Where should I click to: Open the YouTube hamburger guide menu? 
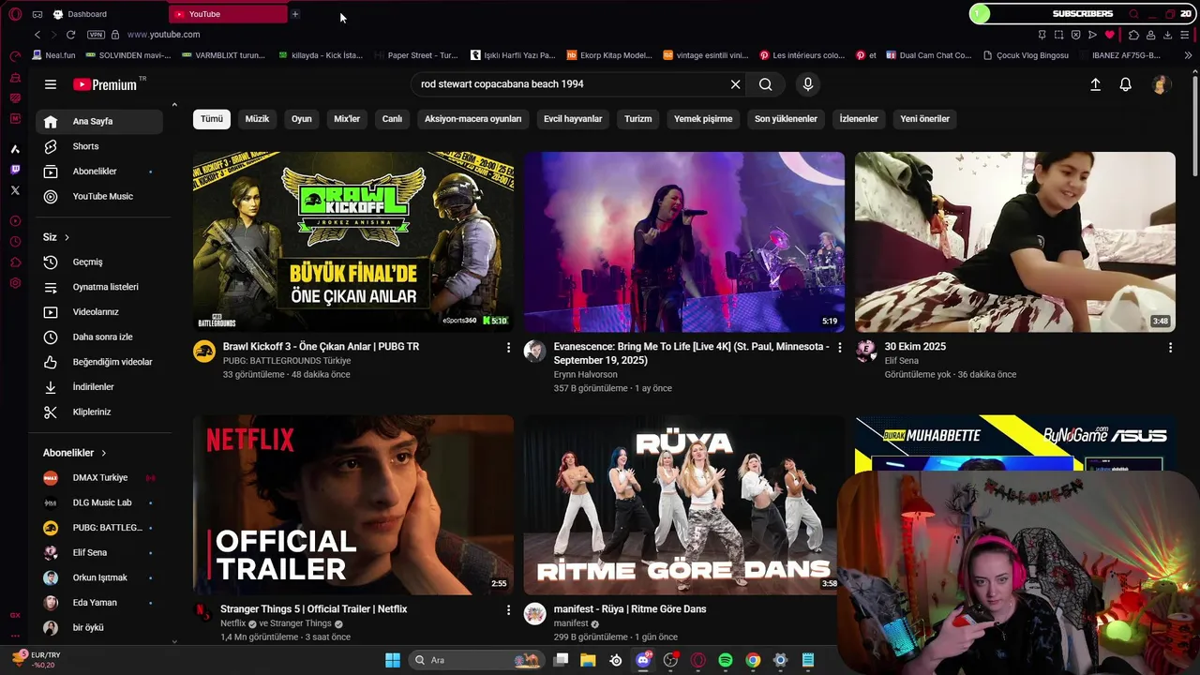pos(51,84)
